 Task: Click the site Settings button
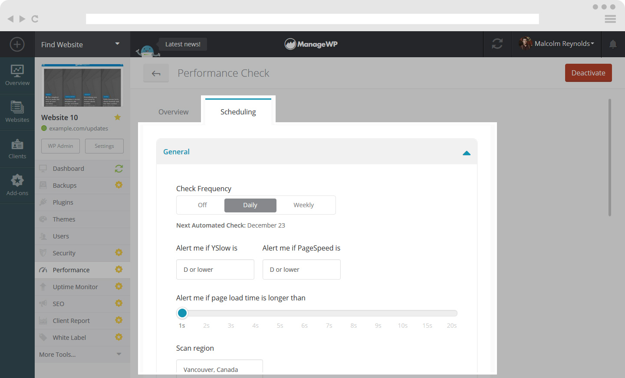pos(104,146)
